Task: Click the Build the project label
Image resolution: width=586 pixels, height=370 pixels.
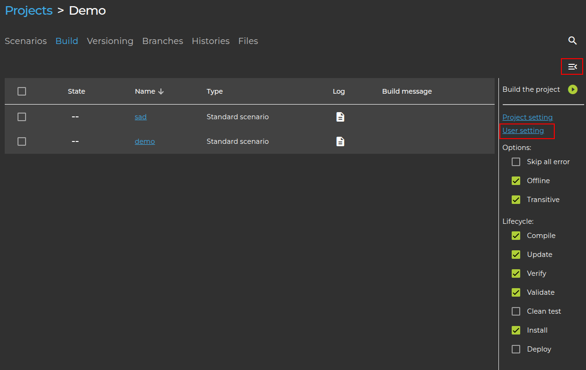Action: [531, 89]
